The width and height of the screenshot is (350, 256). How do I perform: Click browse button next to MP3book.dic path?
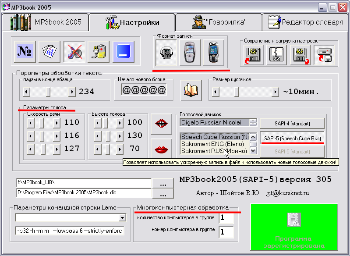(163, 193)
